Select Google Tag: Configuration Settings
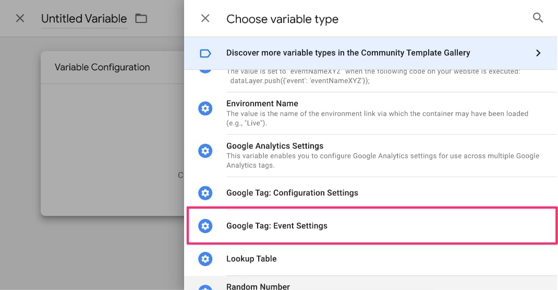 tap(371, 193)
